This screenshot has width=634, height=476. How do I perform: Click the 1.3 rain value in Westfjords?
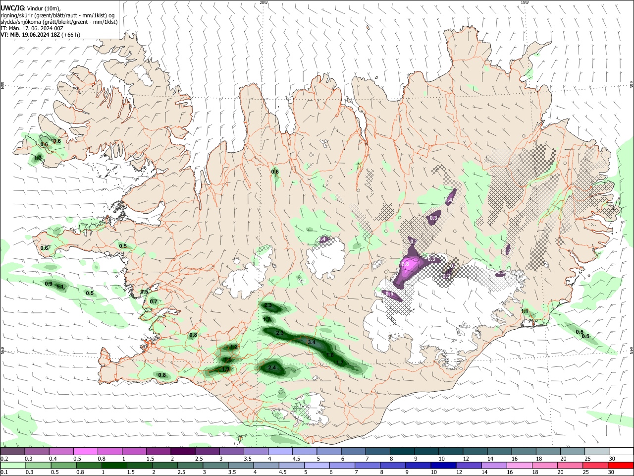(x=38, y=158)
